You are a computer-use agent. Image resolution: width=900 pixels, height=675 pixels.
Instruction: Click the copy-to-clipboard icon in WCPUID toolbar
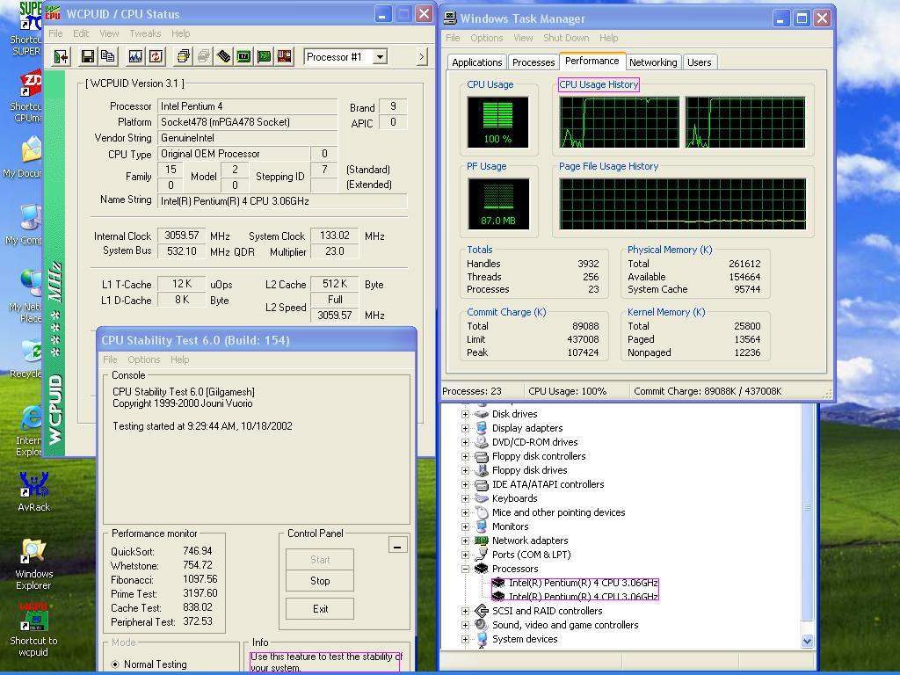pos(107,56)
